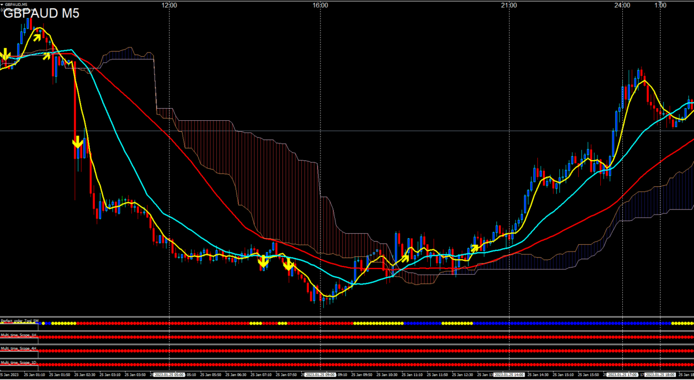Click the yellow down arrow on the big red candle
Viewport: 694px width, 380px height.
(77, 142)
